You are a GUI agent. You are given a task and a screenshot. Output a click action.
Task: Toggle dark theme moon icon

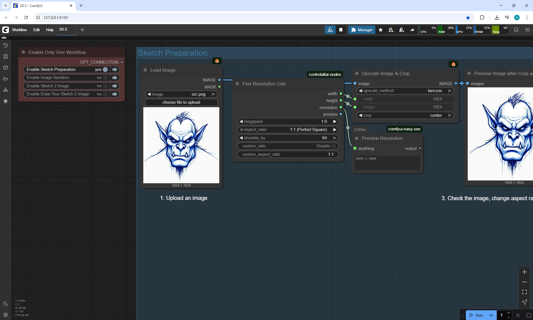click(5, 304)
